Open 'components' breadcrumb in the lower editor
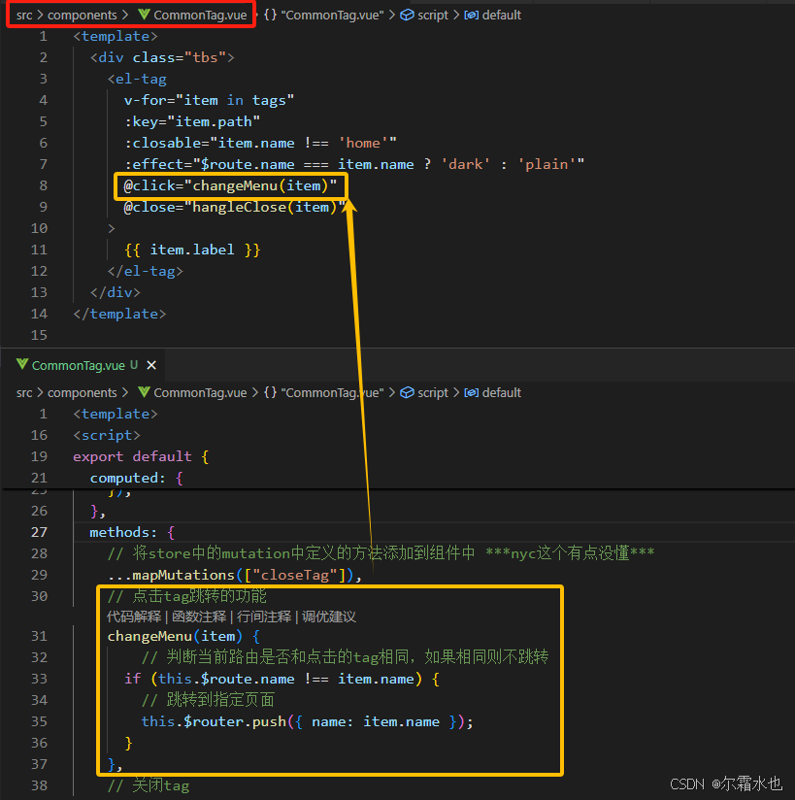795x800 pixels. point(83,393)
